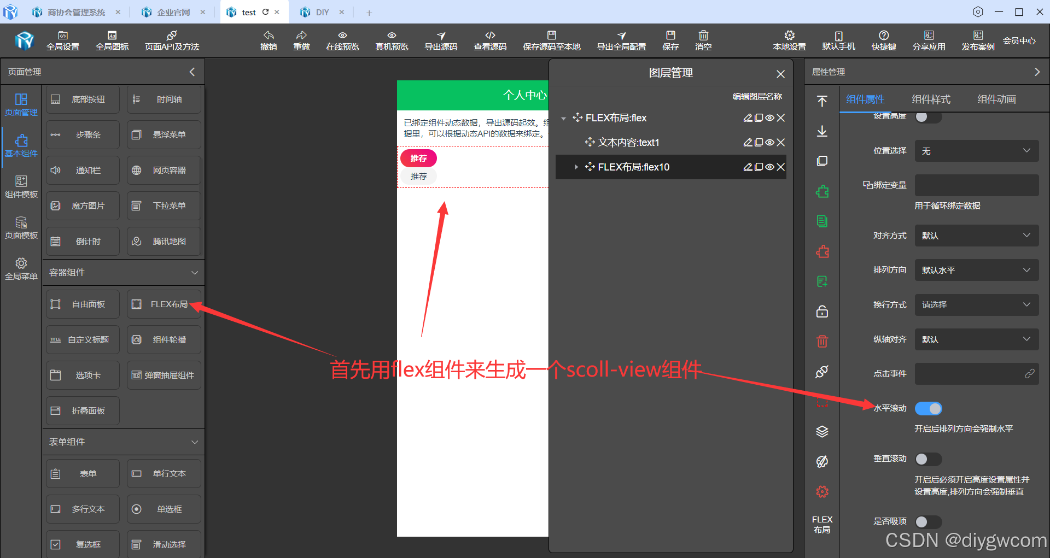Screen dimensions: 1050x558
Task: Click 组件轮播 component button
Action: click(x=164, y=339)
